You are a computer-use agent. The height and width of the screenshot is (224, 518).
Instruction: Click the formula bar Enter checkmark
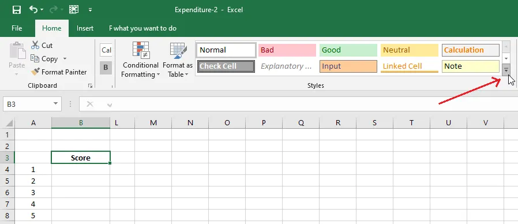[110, 104]
